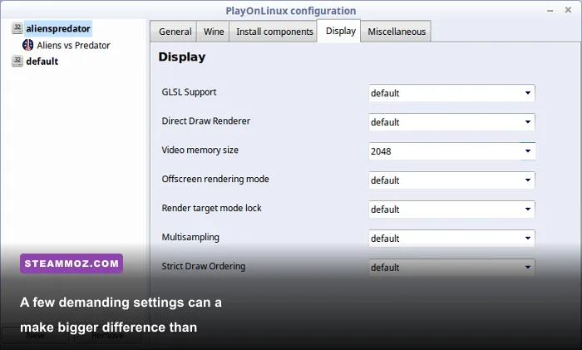The width and height of the screenshot is (582, 350).
Task: Click the Render target mode lock label
Action: (211, 208)
